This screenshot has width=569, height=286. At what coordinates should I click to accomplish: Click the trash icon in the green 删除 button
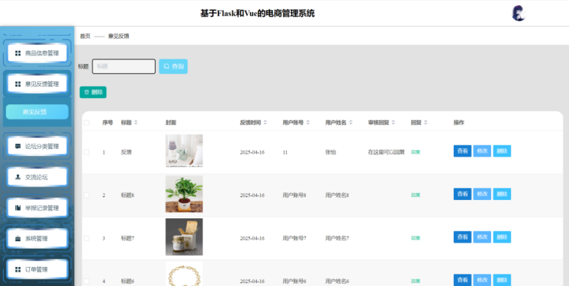[87, 92]
